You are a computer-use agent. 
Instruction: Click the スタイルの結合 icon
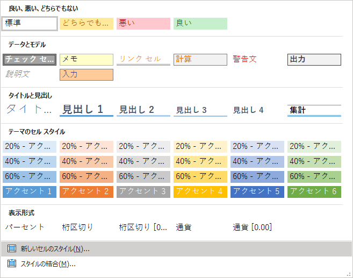click(12, 263)
